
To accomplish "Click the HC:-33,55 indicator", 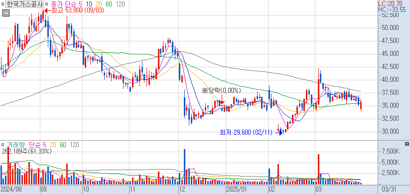I will [x=392, y=9].
